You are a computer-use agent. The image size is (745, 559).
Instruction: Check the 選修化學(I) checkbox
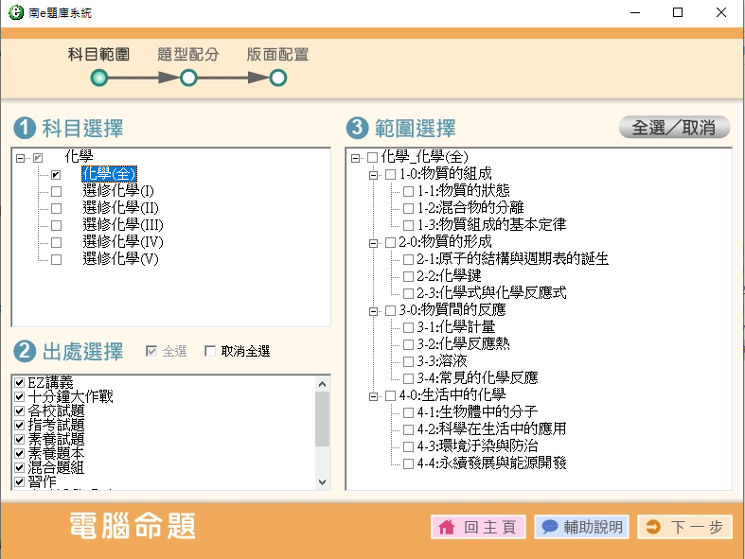pyautogui.click(x=56, y=191)
